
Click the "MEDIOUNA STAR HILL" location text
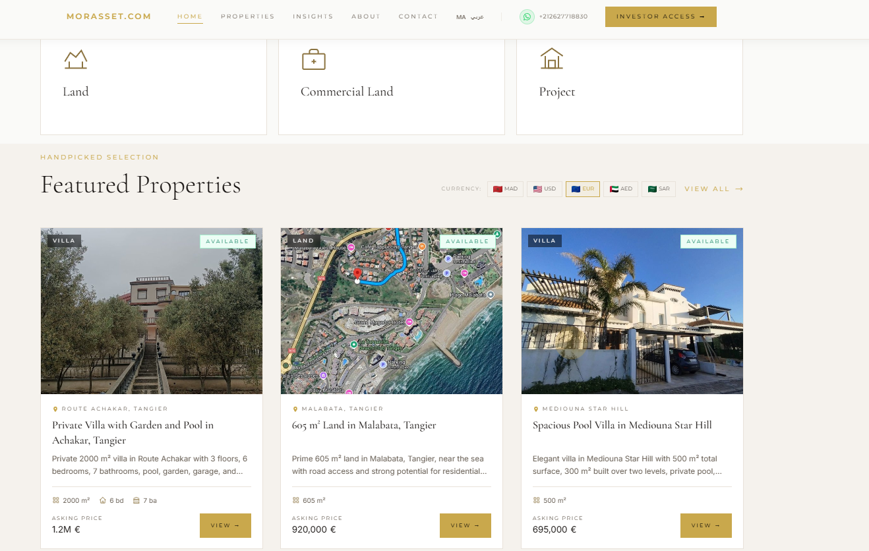click(x=585, y=409)
